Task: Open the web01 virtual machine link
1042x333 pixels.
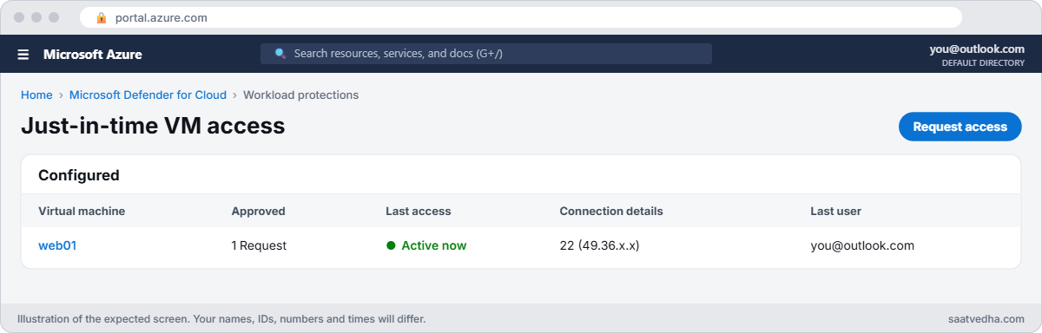Action: pos(57,245)
